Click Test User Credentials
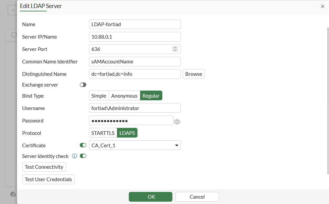 tap(48, 179)
